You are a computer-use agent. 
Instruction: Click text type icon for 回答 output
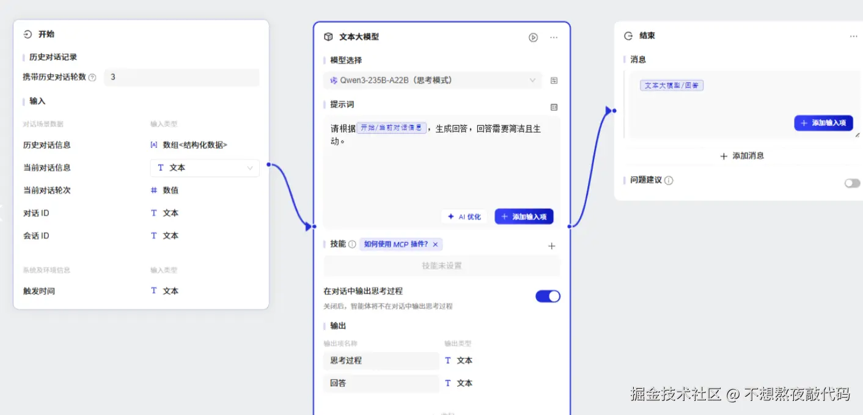447,383
